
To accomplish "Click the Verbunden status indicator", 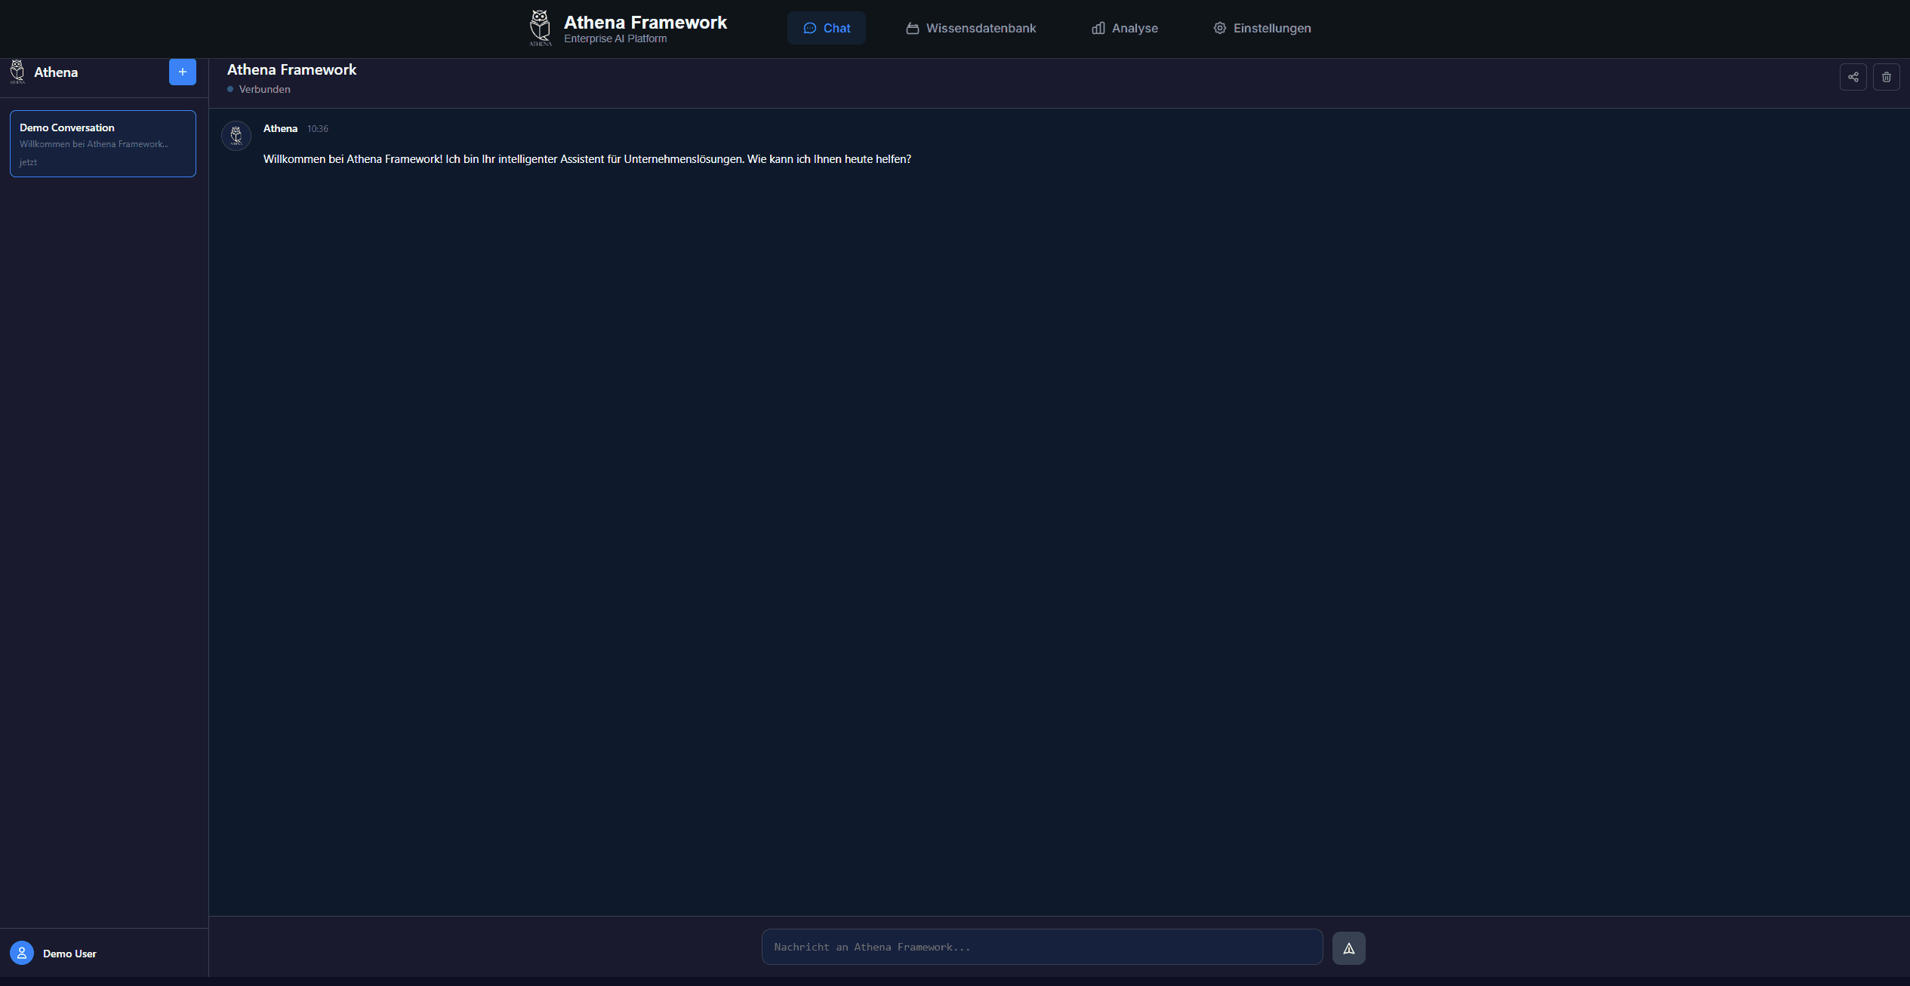I will coord(259,89).
